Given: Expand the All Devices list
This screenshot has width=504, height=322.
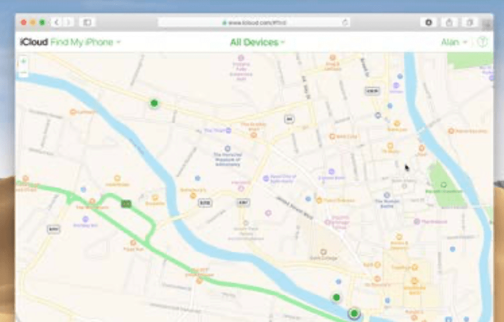Looking at the screenshot, I should (257, 42).
